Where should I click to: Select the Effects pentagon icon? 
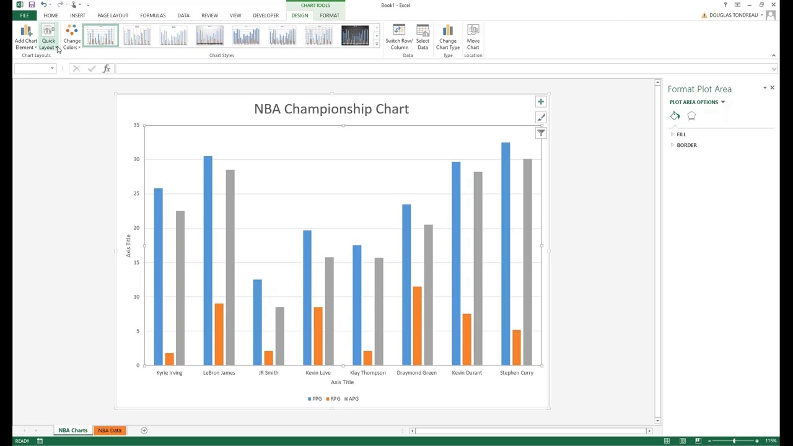pos(691,116)
